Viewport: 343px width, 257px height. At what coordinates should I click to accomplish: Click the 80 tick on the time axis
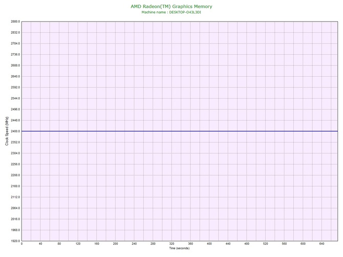pos(59,244)
